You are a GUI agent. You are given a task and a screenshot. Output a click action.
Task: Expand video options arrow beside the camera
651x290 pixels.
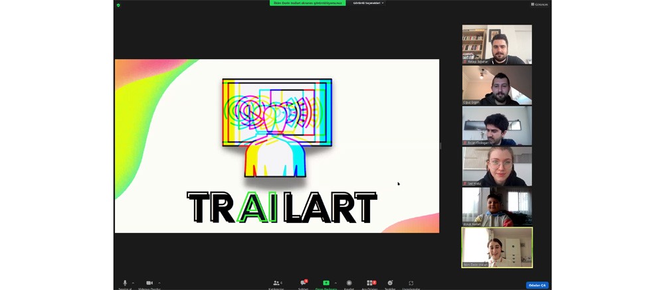[159, 283]
